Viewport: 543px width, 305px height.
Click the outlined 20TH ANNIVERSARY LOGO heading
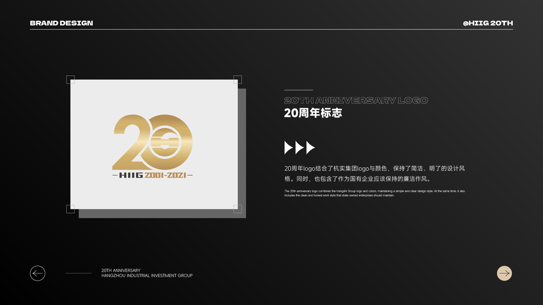click(x=356, y=100)
